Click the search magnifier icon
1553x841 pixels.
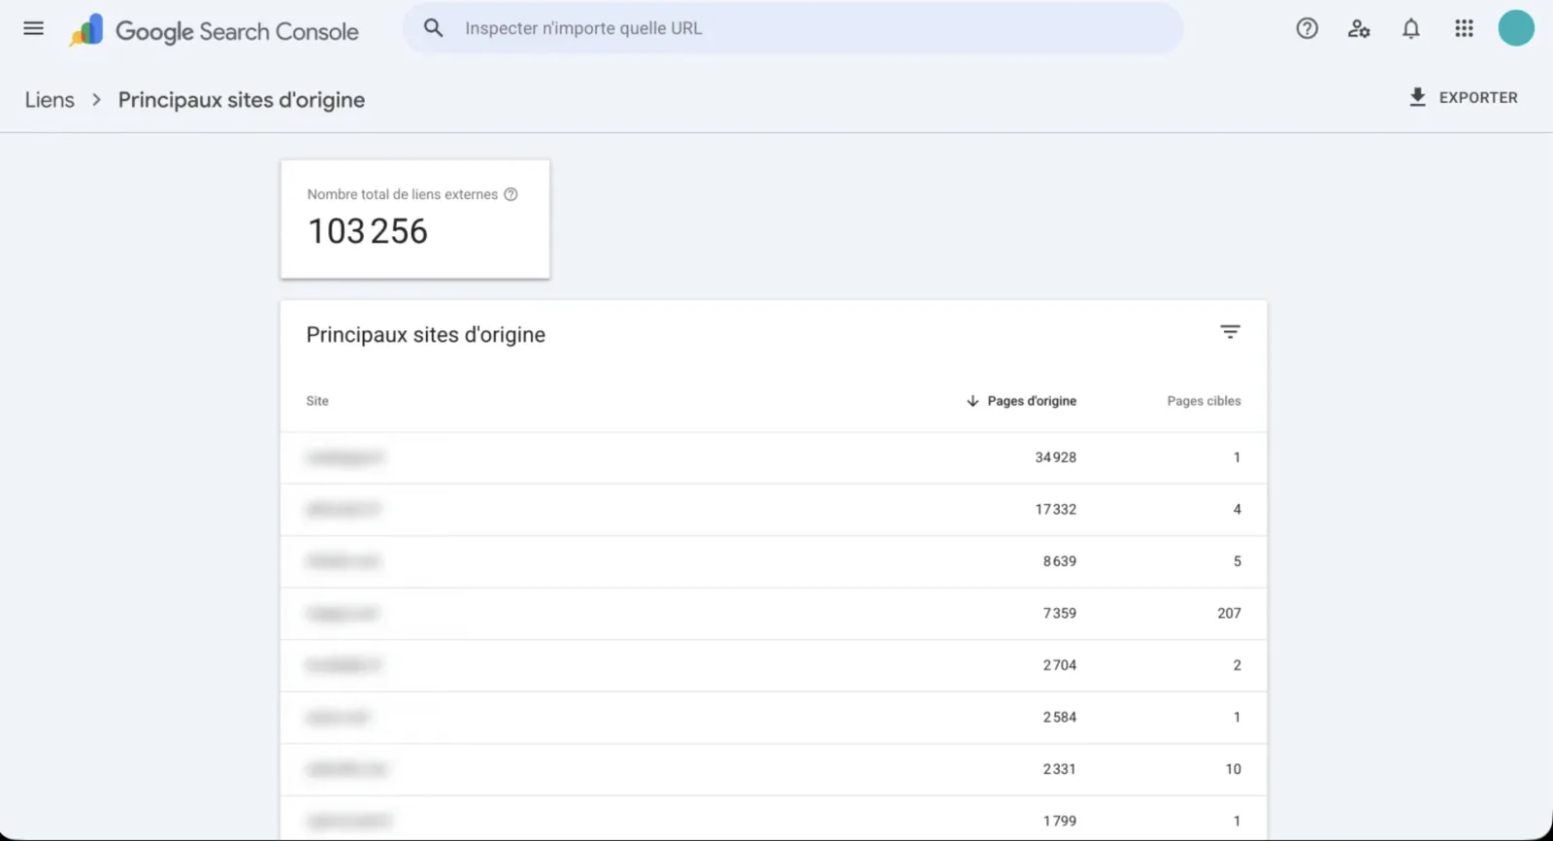(433, 28)
